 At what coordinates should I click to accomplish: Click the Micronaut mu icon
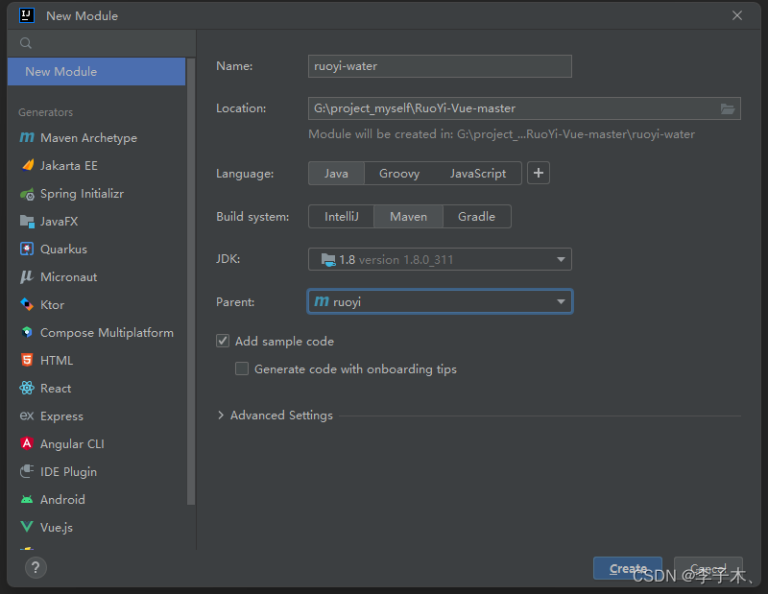point(27,276)
